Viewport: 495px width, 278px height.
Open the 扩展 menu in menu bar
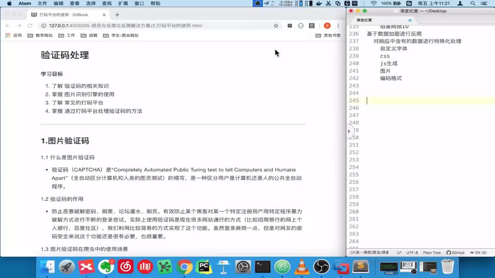pyautogui.click(x=123, y=3)
